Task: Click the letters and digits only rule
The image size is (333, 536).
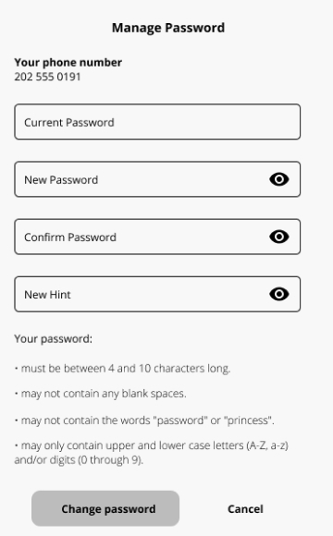Action: (x=152, y=453)
